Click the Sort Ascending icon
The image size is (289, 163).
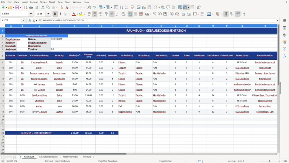(x=121, y=7)
